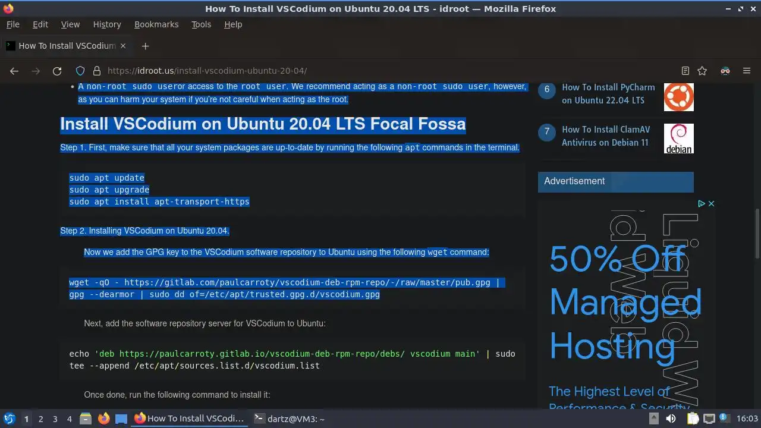Open the volume control tray icon
The width and height of the screenshot is (761, 428).
pos(671,418)
